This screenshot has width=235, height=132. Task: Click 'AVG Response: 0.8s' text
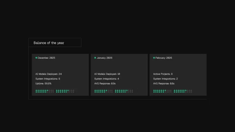tap(164, 83)
